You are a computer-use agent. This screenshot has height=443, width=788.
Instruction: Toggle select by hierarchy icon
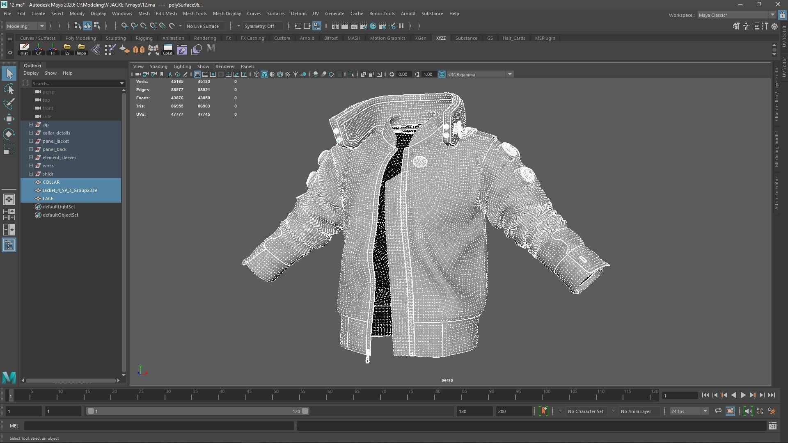tap(78, 26)
